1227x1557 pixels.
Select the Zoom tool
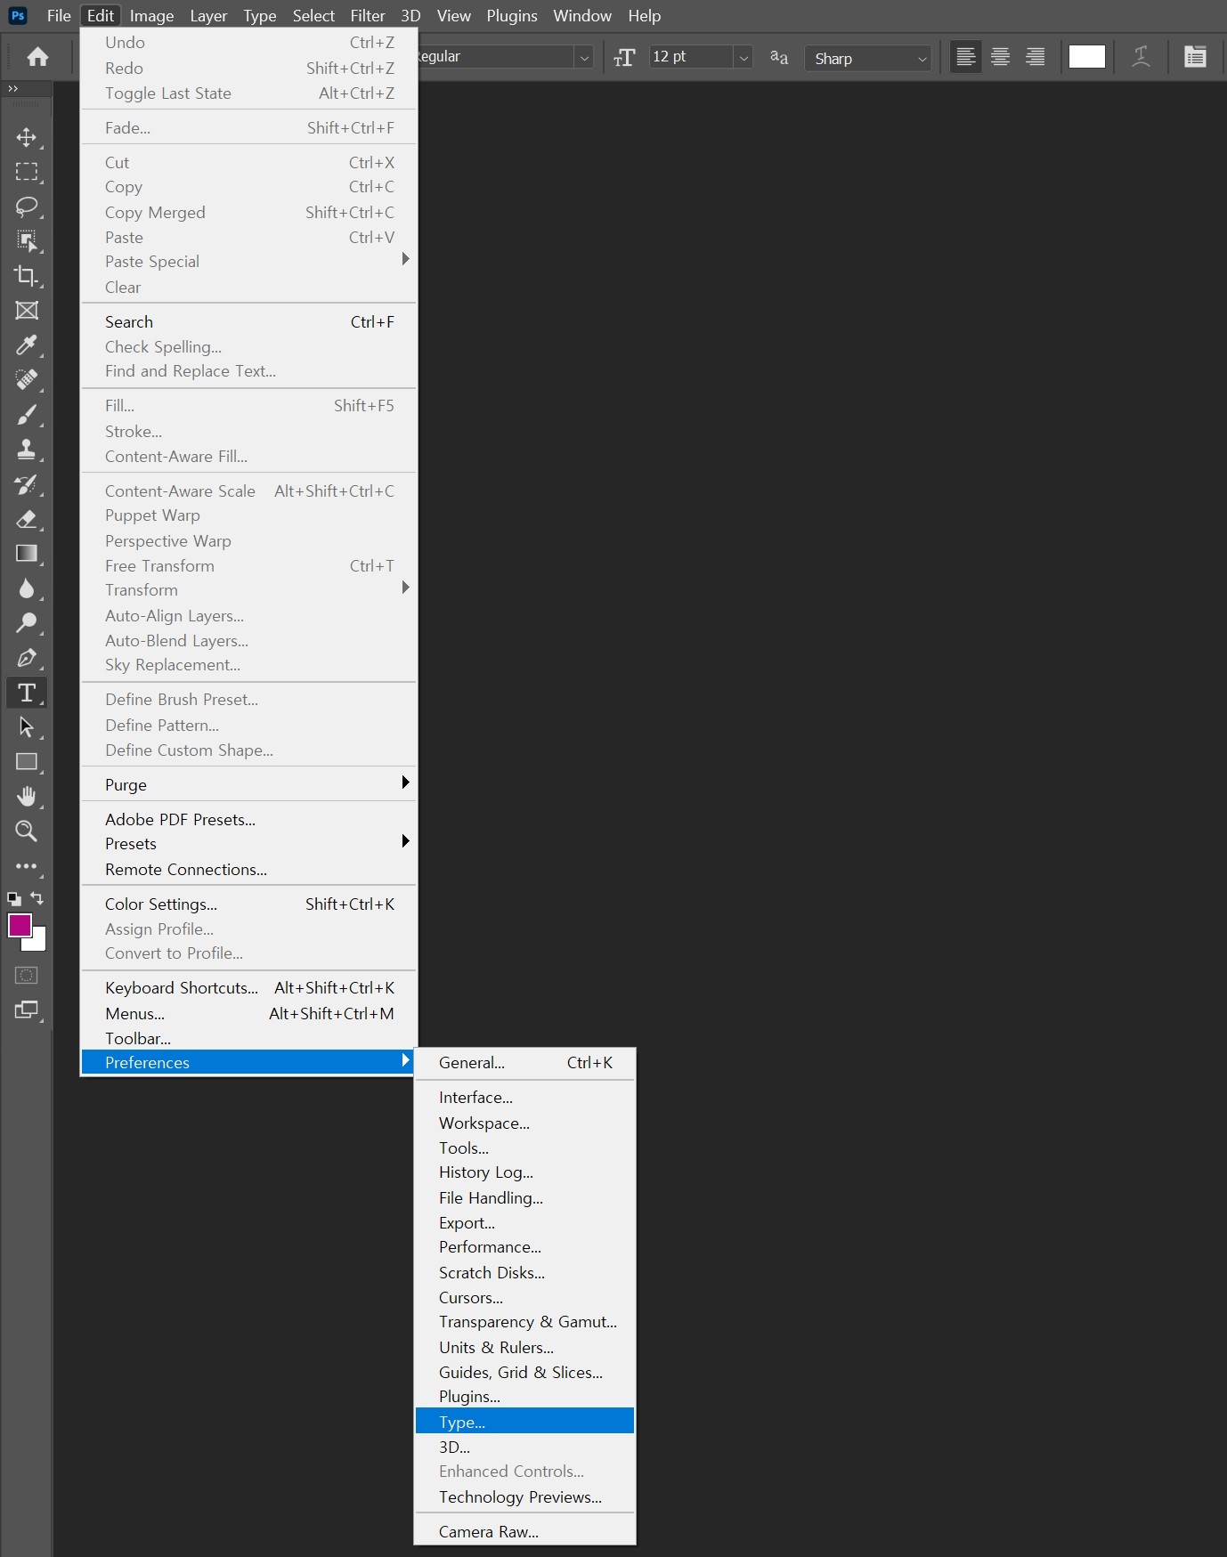(27, 831)
